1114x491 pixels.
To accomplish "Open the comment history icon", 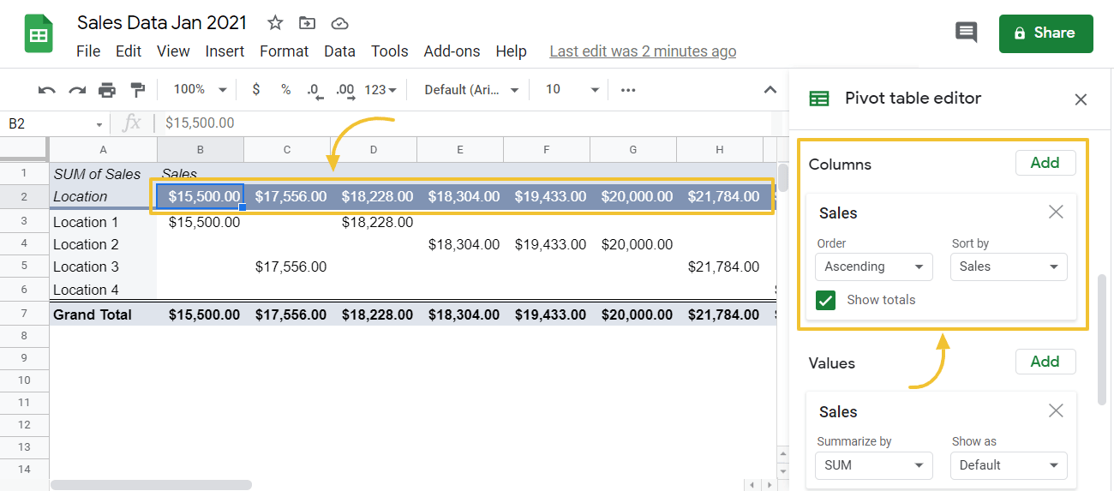I will tap(966, 33).
